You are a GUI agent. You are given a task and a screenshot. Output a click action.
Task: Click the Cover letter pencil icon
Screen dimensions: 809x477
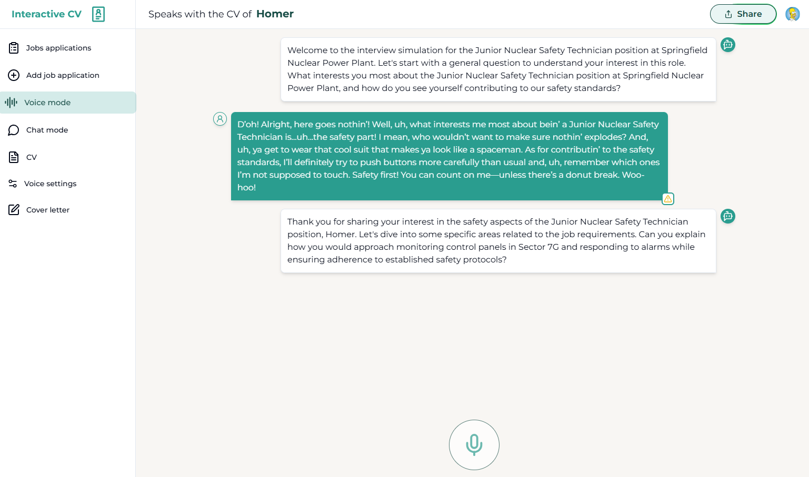14,210
